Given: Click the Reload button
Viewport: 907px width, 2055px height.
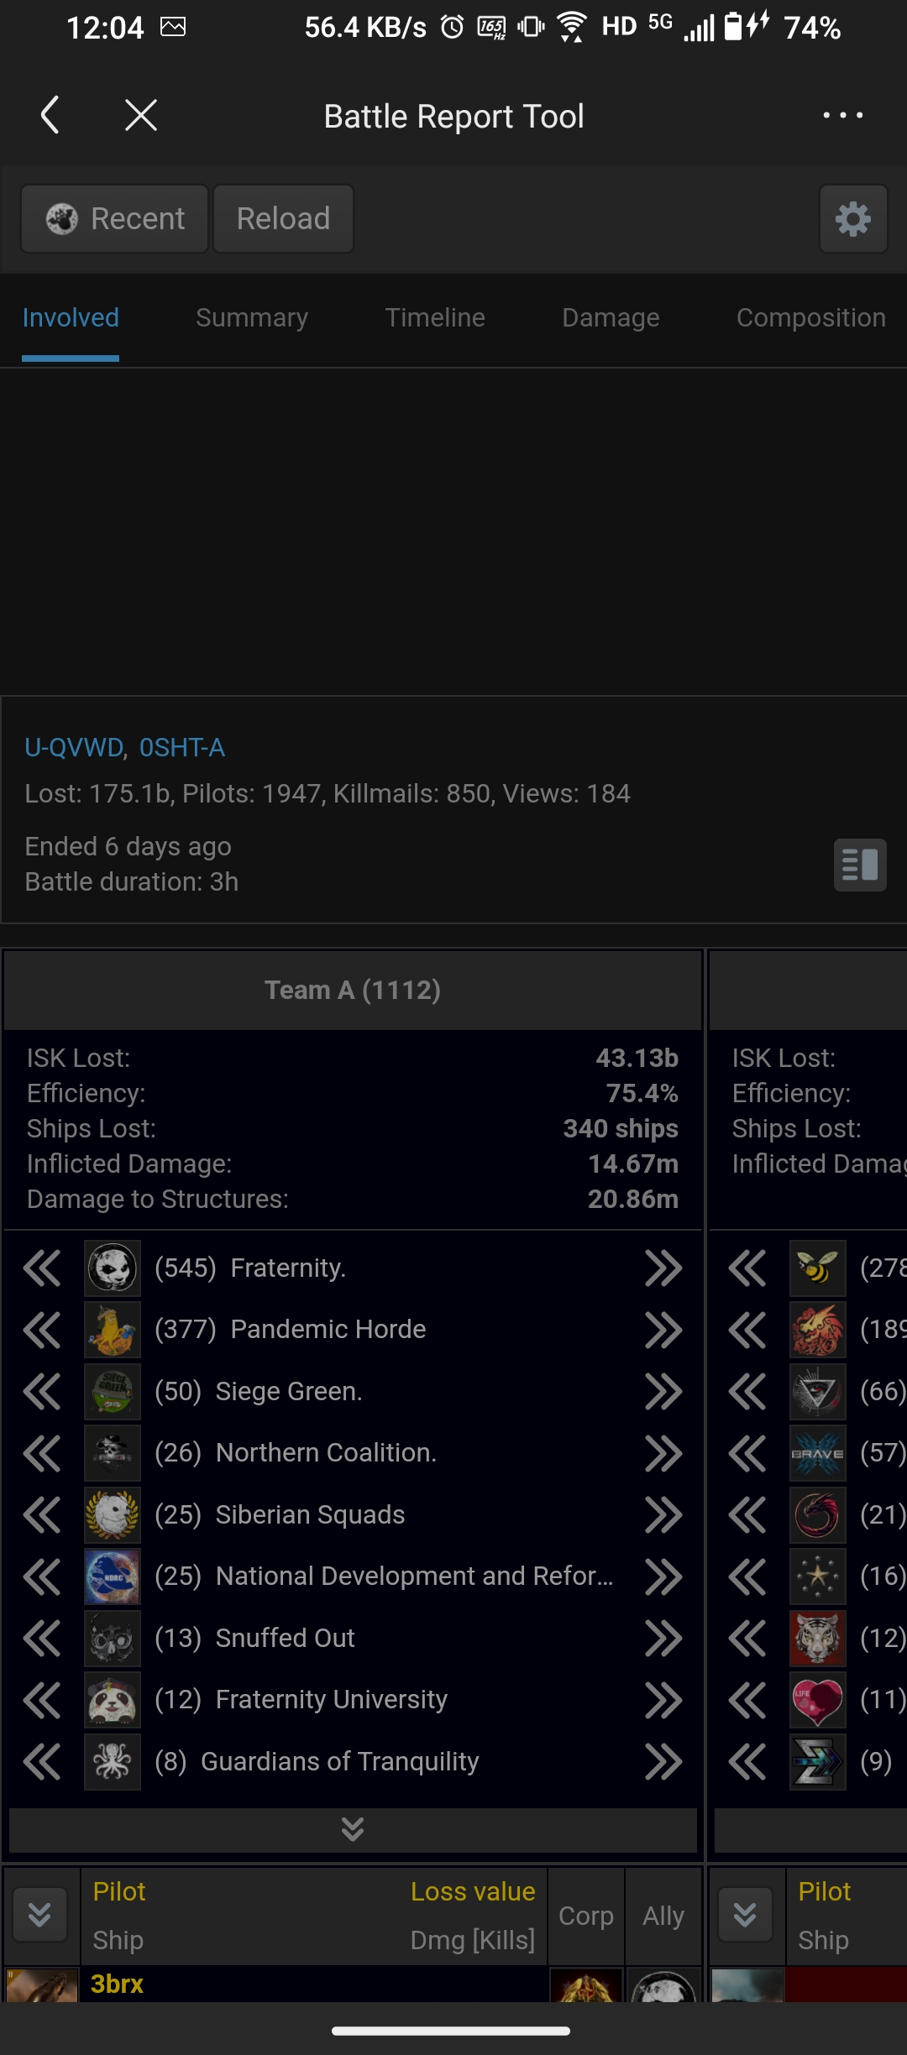Looking at the screenshot, I should tap(283, 219).
